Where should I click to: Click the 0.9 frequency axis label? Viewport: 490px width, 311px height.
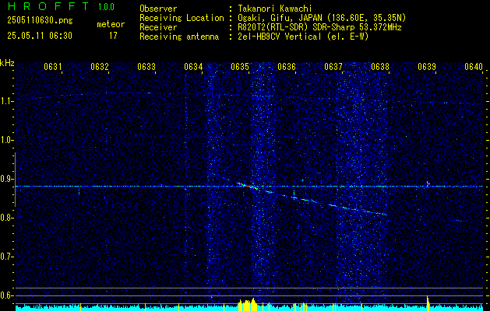point(6,179)
